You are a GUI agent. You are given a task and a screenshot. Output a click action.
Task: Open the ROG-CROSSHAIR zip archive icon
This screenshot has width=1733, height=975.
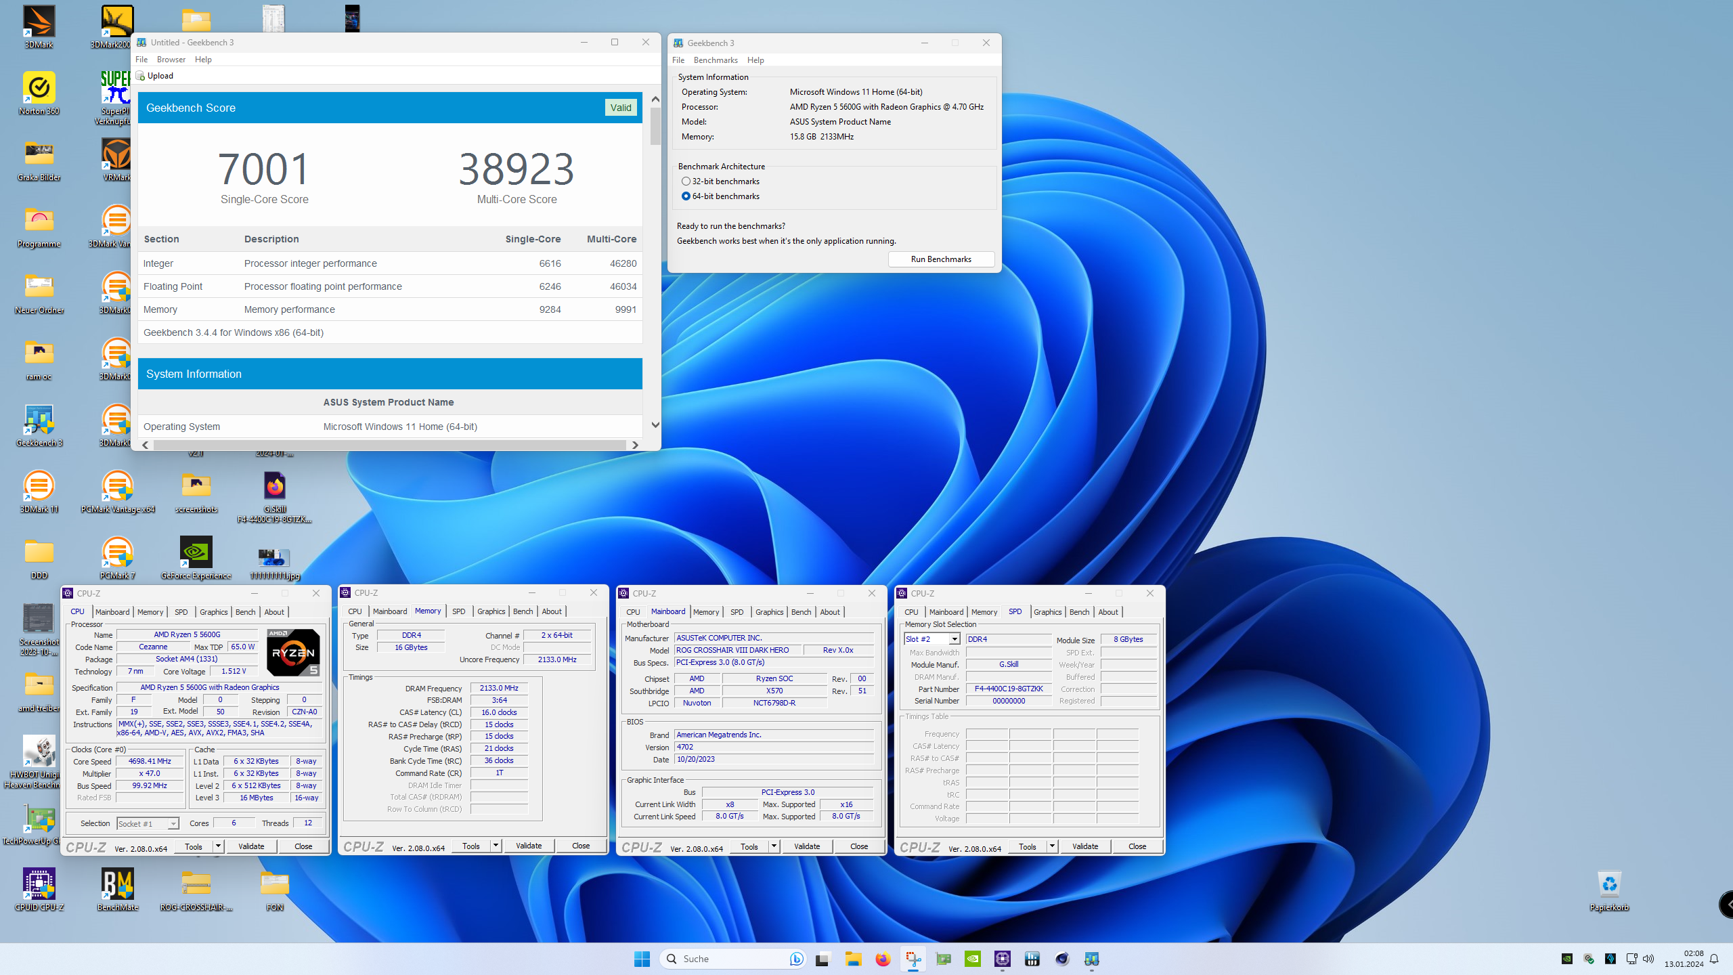point(196,890)
